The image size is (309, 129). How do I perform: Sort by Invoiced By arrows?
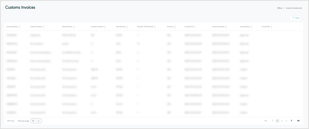[272, 27]
